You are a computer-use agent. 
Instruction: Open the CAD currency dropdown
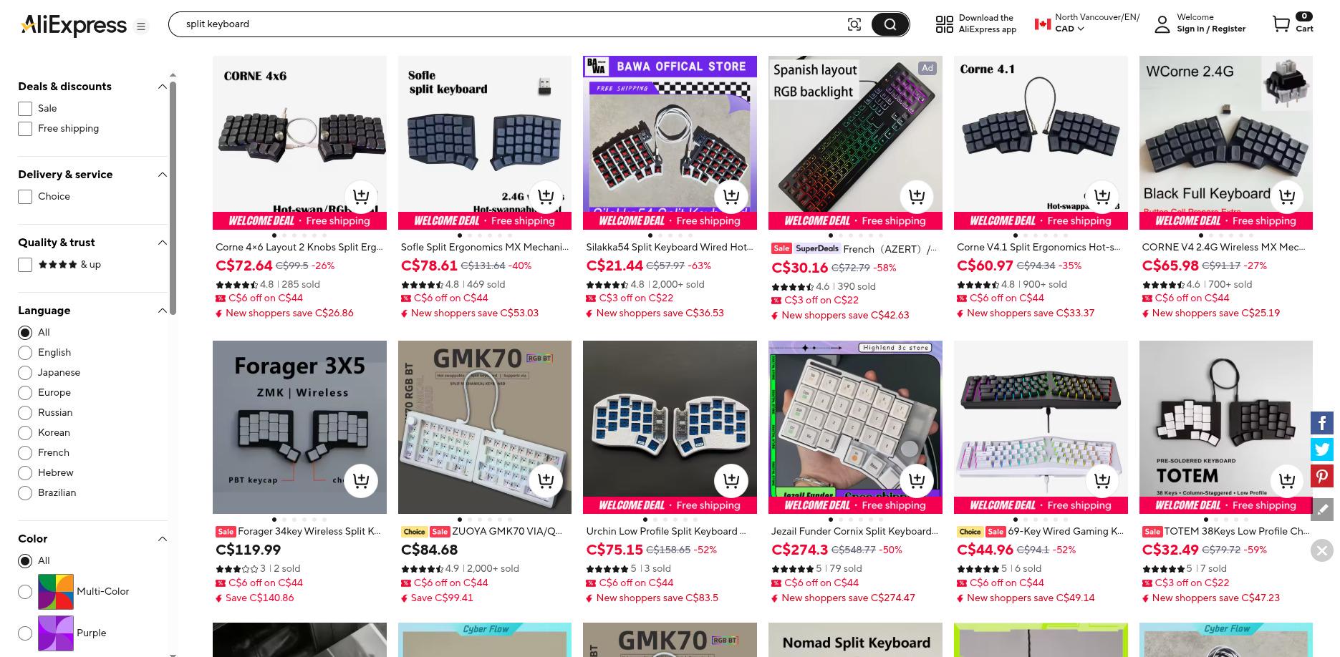click(x=1069, y=29)
